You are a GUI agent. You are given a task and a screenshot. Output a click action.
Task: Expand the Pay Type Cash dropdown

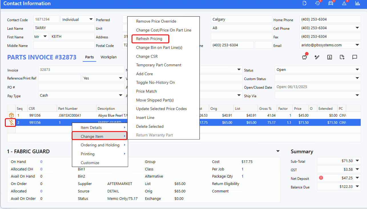click(120, 95)
